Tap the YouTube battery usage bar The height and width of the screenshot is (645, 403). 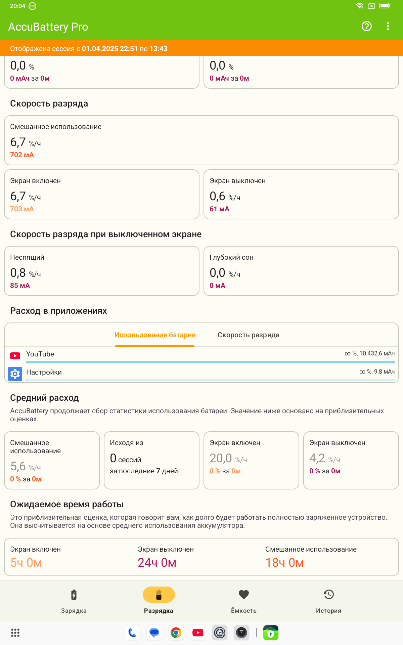pyautogui.click(x=210, y=362)
